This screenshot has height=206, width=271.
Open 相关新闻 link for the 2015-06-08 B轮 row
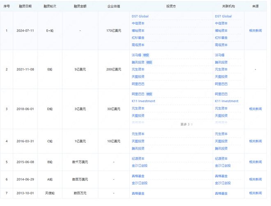[x=255, y=162]
